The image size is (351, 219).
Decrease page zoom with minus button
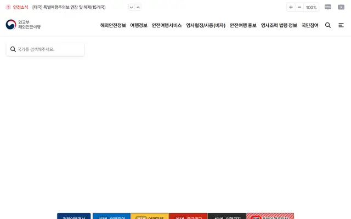(299, 7)
